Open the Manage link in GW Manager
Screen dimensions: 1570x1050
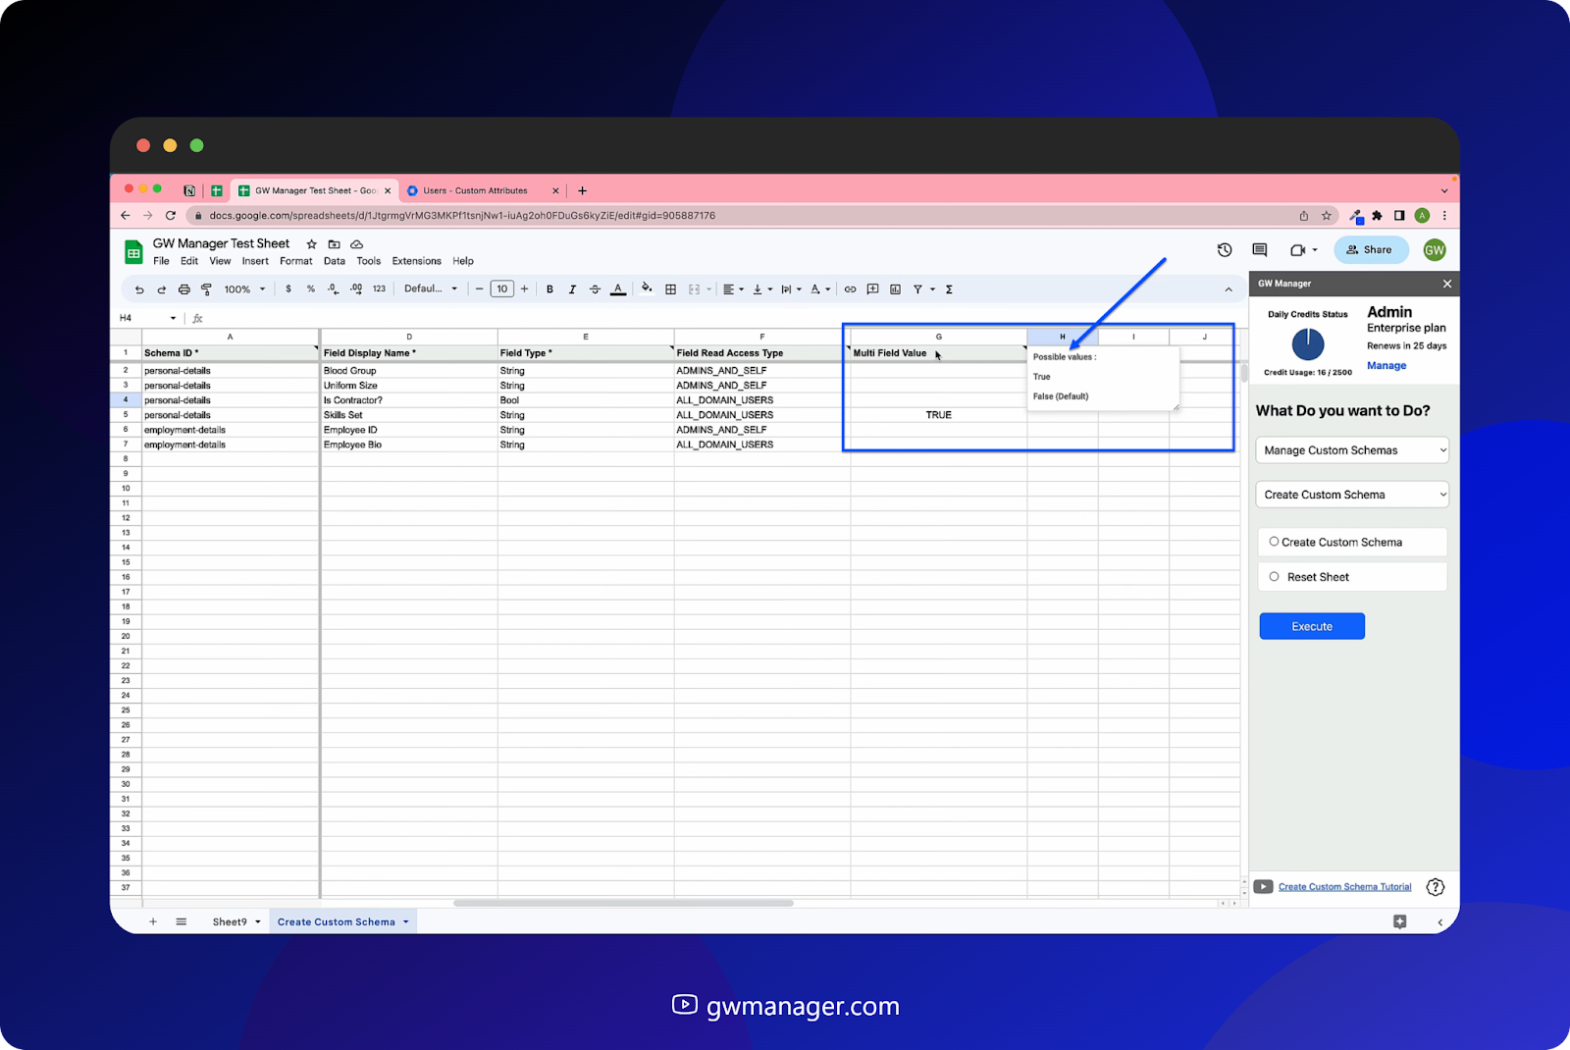coord(1387,366)
